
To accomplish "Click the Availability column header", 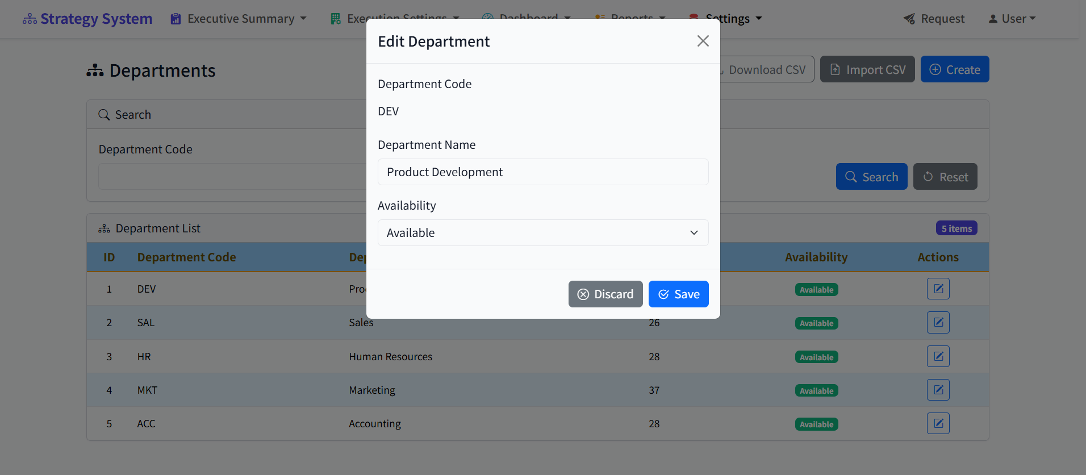I will click(x=816, y=257).
